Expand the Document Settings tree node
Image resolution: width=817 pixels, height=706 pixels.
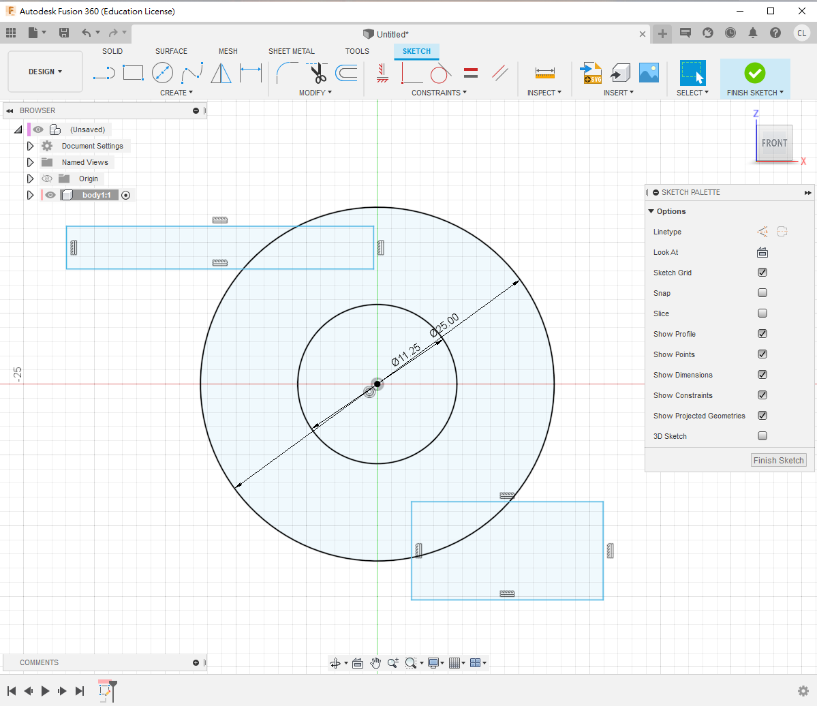[x=30, y=146]
